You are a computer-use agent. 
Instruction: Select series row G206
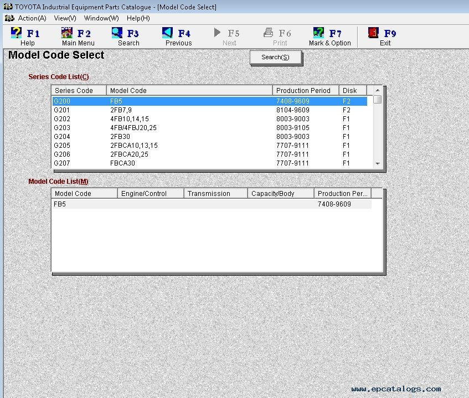(x=210, y=154)
